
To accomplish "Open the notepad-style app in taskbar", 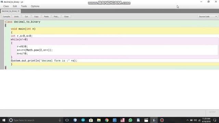I will [138, 120].
